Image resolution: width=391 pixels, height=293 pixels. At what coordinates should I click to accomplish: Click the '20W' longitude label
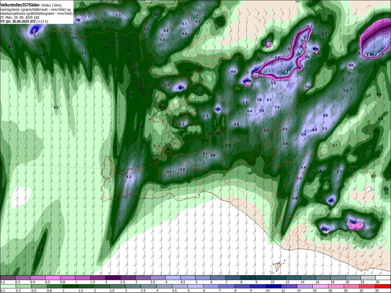[x=298, y=2]
